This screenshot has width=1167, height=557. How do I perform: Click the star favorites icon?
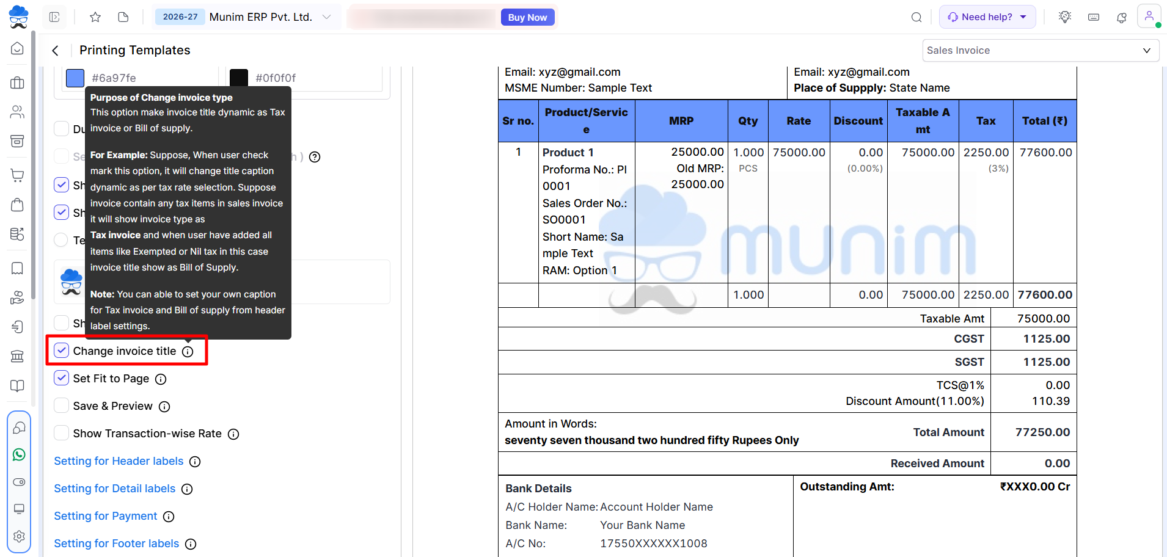pos(95,17)
